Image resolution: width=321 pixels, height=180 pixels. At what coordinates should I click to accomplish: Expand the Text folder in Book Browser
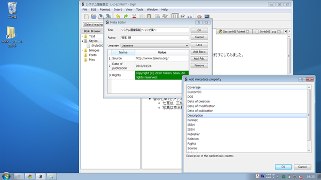(x=82, y=36)
